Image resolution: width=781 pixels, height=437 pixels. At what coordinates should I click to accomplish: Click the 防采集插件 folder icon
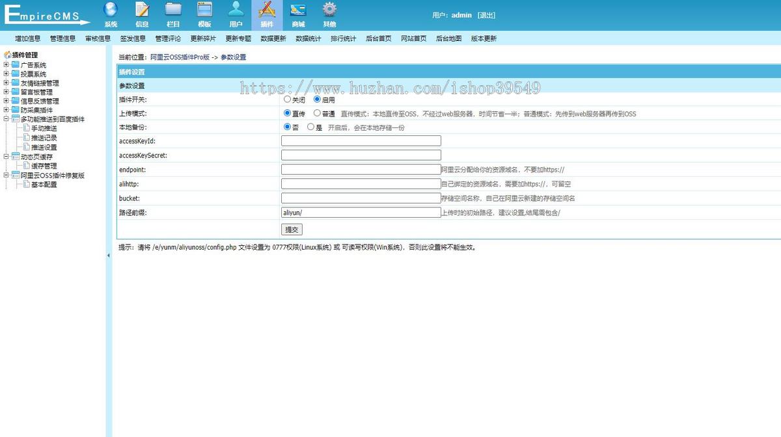(x=16, y=110)
